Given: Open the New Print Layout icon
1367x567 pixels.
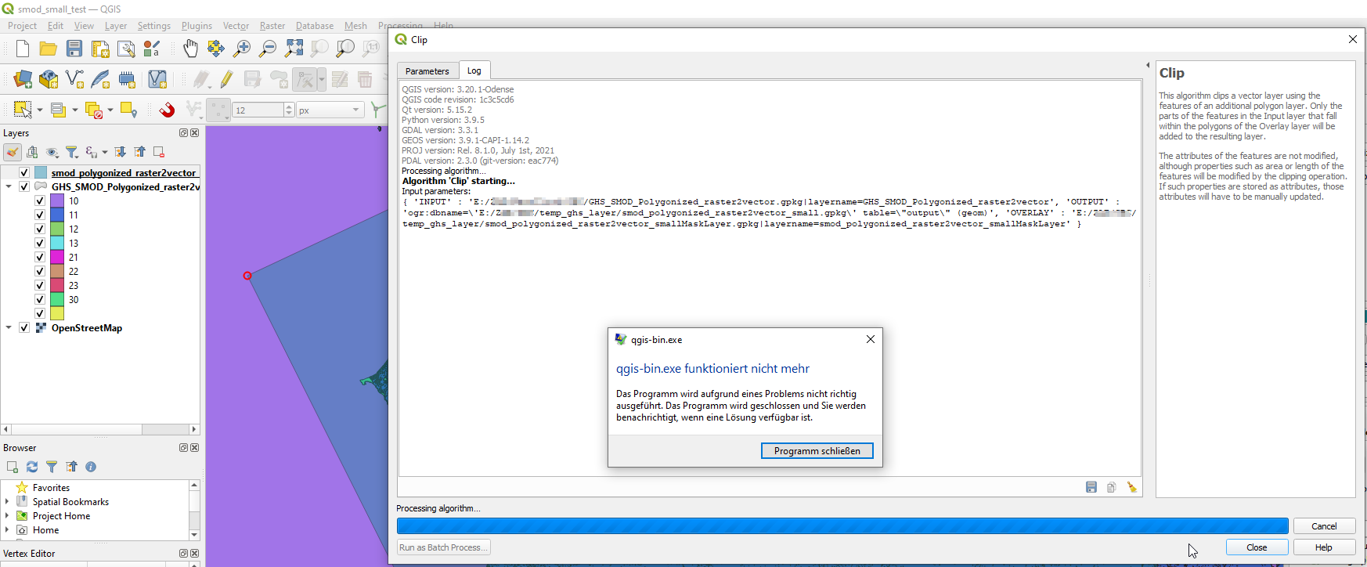Looking at the screenshot, I should [100, 49].
